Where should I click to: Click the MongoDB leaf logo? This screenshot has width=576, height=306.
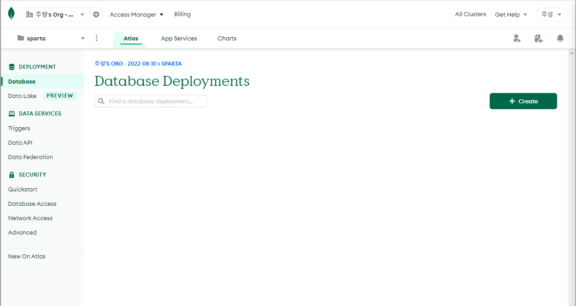(x=11, y=14)
